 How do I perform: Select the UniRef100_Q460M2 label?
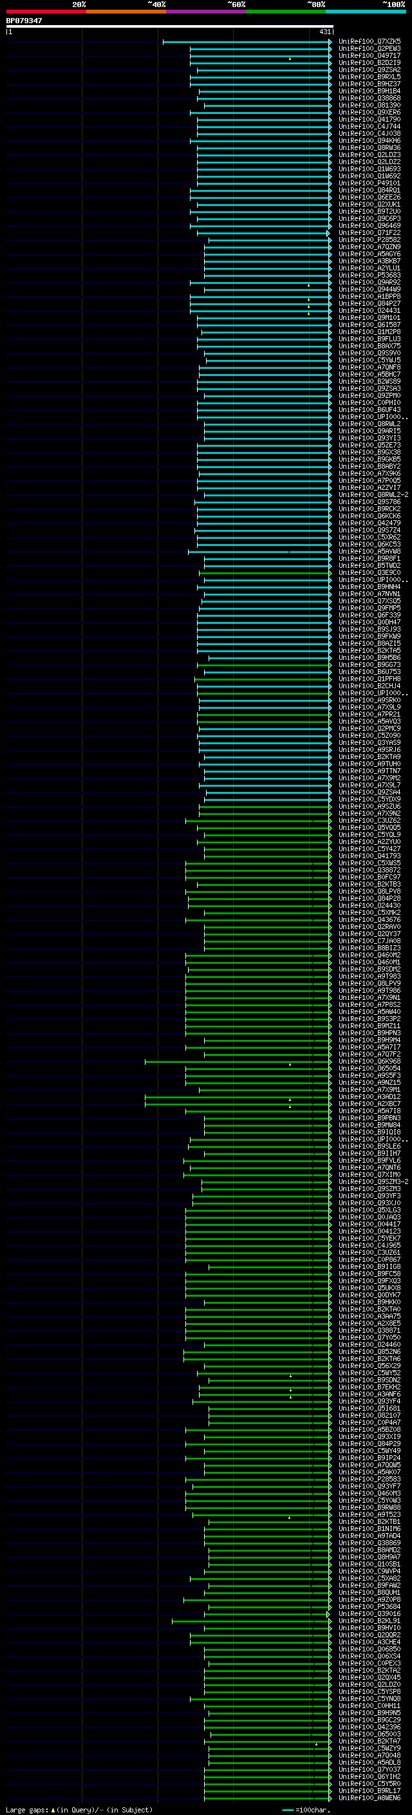[370, 955]
